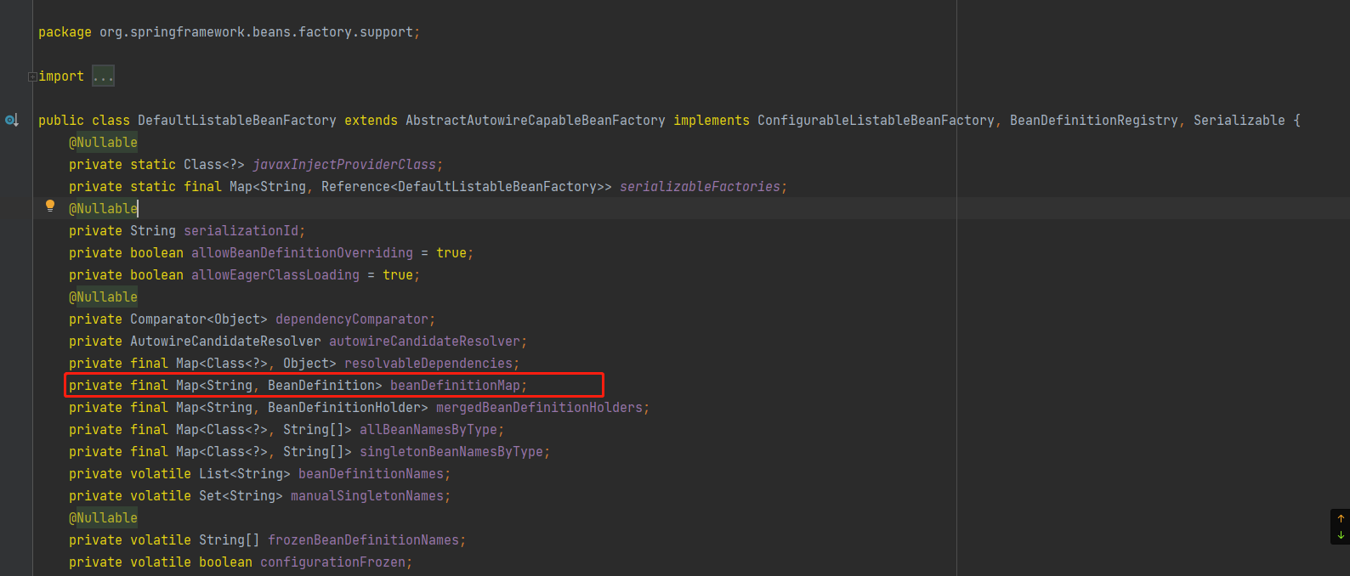The image size is (1350, 576).
Task: Click the frozenBeanDefinitionNames field
Action: click(363, 540)
